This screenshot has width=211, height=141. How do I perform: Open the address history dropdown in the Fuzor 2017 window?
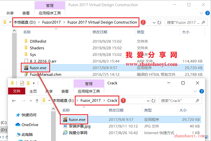tap(154, 22)
